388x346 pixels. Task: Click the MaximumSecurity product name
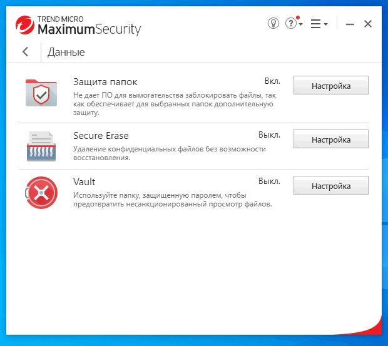click(89, 29)
